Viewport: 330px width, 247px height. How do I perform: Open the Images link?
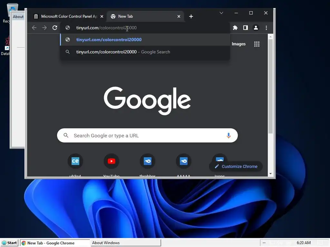(238, 44)
